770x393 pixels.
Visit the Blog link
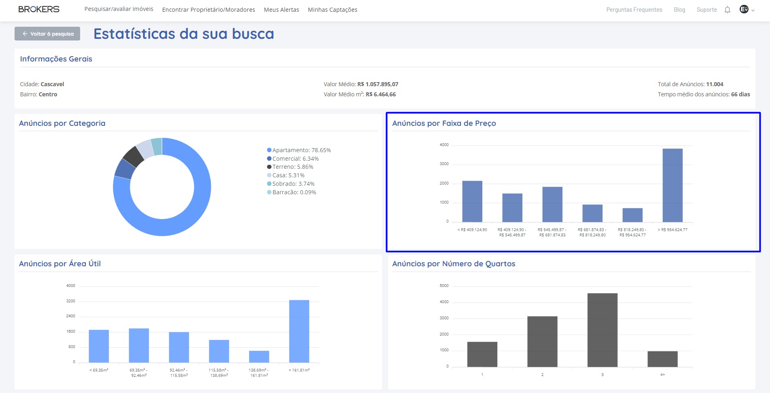point(679,10)
